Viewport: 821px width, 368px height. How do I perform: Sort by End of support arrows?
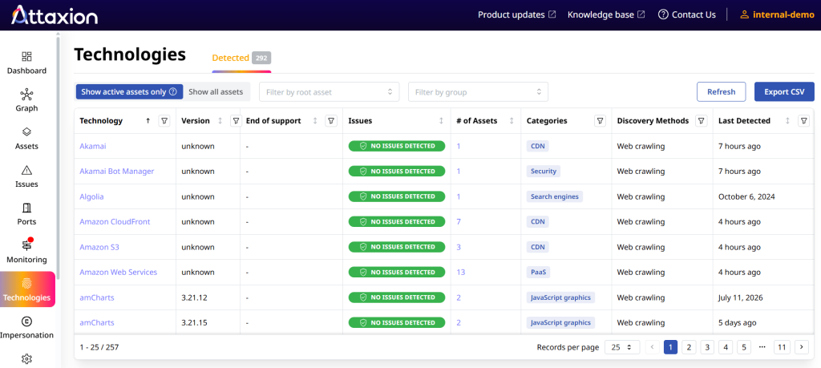pyautogui.click(x=314, y=121)
